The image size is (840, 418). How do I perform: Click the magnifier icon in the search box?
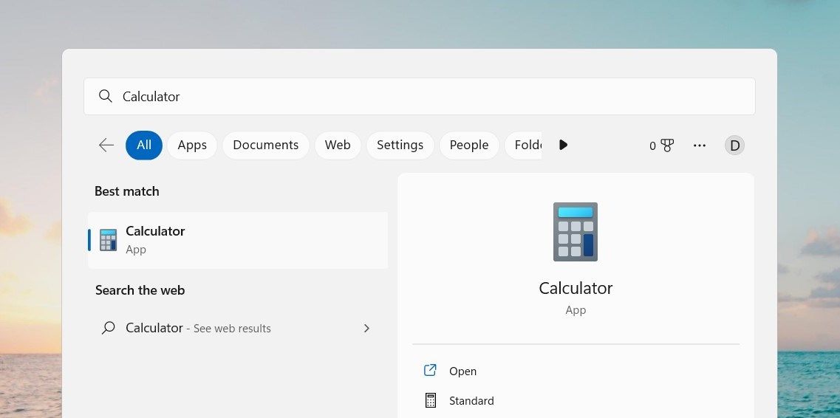(106, 97)
